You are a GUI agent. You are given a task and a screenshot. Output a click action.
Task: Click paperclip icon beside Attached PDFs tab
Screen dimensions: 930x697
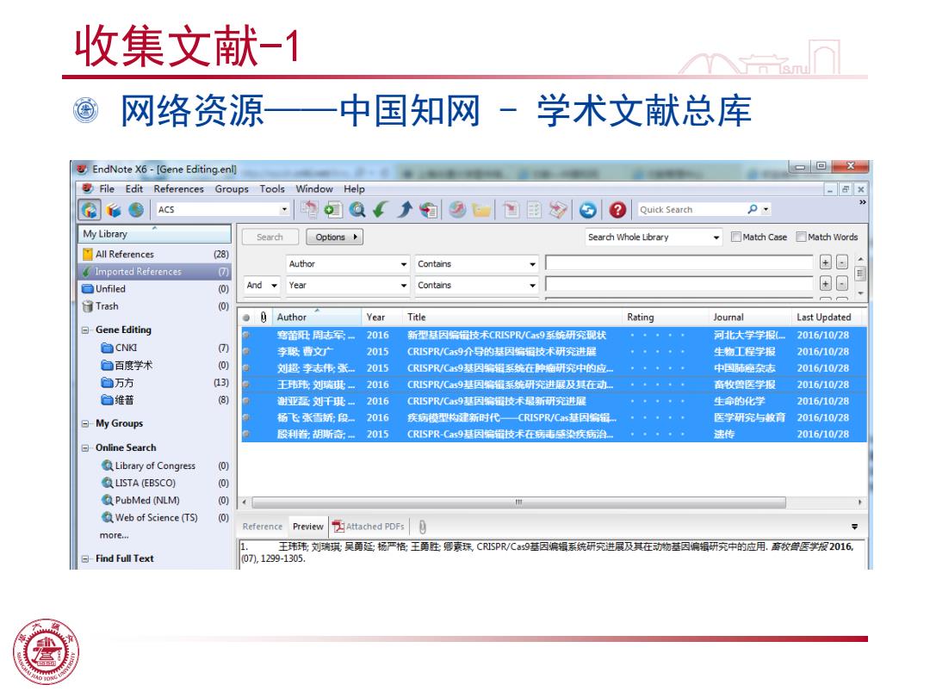coord(422,527)
